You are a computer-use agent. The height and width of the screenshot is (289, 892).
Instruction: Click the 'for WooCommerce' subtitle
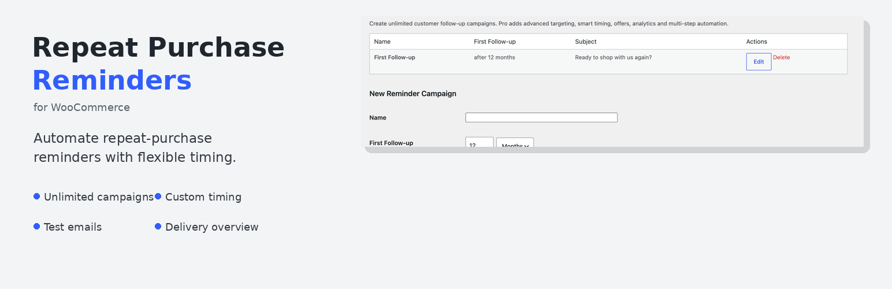(81, 108)
